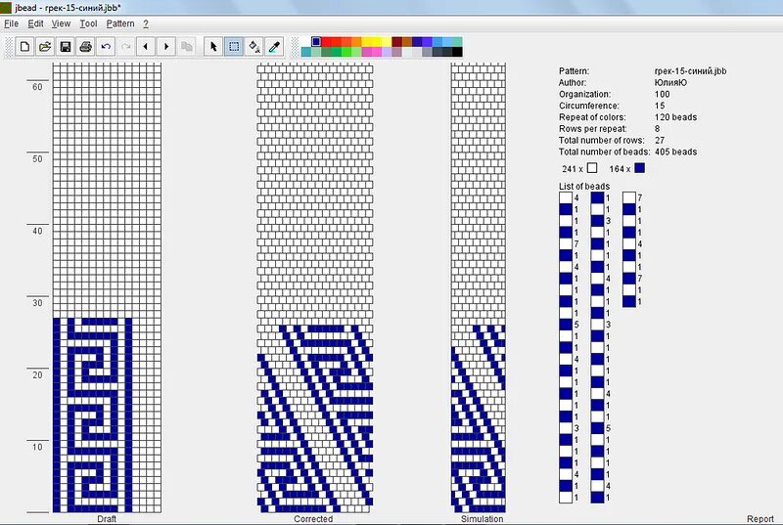This screenshot has height=525, width=783.
Task: Click row marker 10 on the draft ruler
Action: [37, 447]
